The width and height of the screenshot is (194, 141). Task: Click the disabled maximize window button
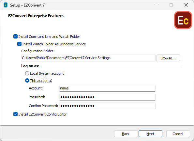(x=171, y=5)
